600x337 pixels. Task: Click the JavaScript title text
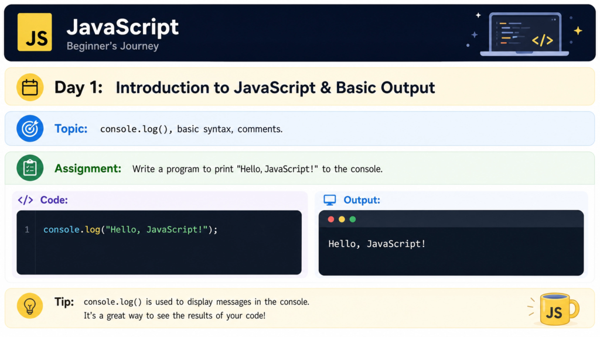122,27
